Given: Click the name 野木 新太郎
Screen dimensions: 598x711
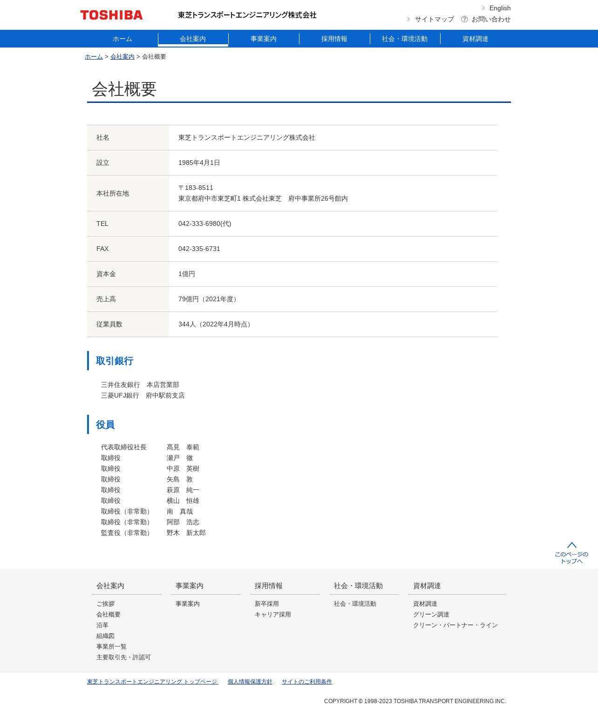Looking at the screenshot, I should [x=186, y=533].
